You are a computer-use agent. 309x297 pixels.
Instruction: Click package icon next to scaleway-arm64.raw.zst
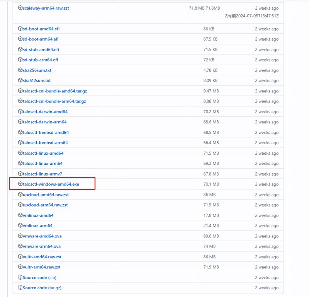pyautogui.click(x=20, y=8)
